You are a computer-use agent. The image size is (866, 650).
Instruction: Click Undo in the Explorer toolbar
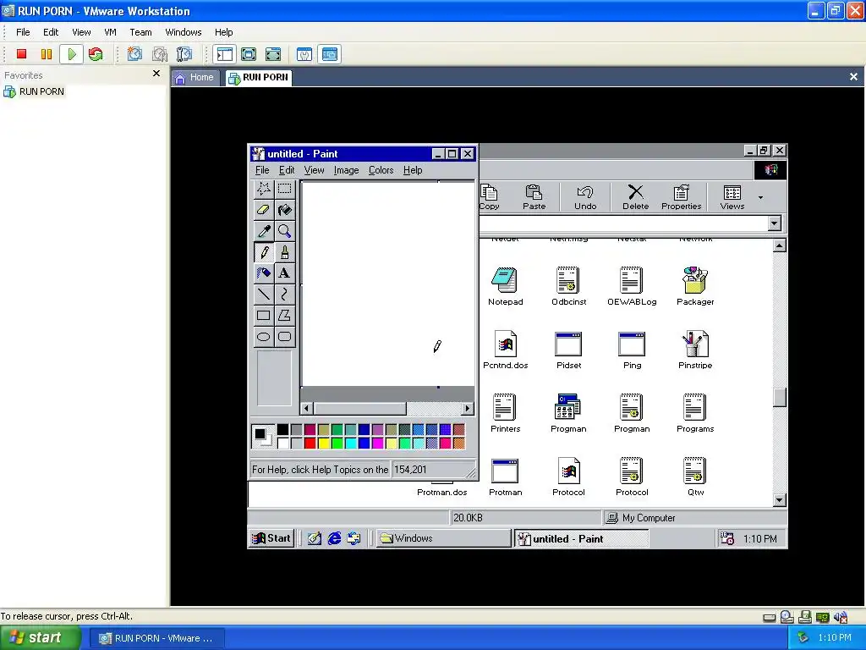pyautogui.click(x=585, y=197)
